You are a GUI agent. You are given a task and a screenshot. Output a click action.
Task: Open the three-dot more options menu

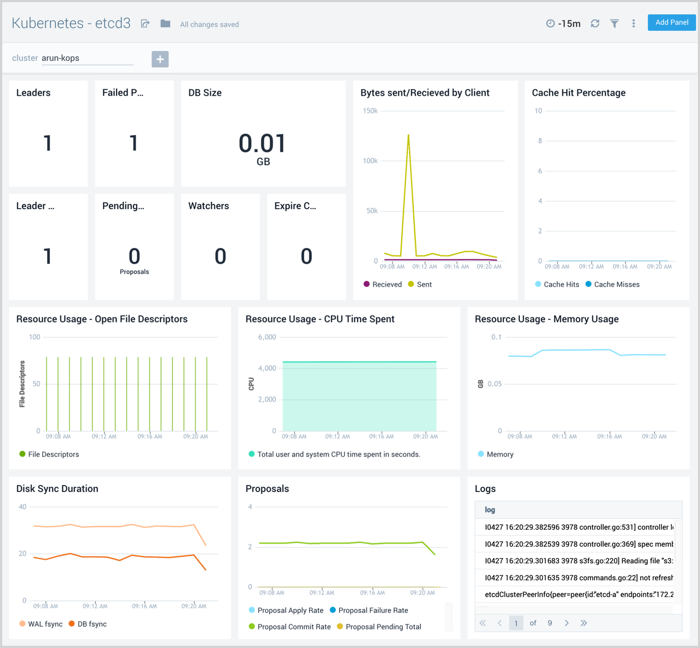633,24
